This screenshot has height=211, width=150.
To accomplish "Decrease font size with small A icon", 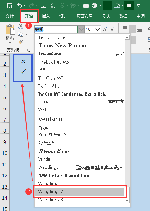I will [x=112, y=29].
